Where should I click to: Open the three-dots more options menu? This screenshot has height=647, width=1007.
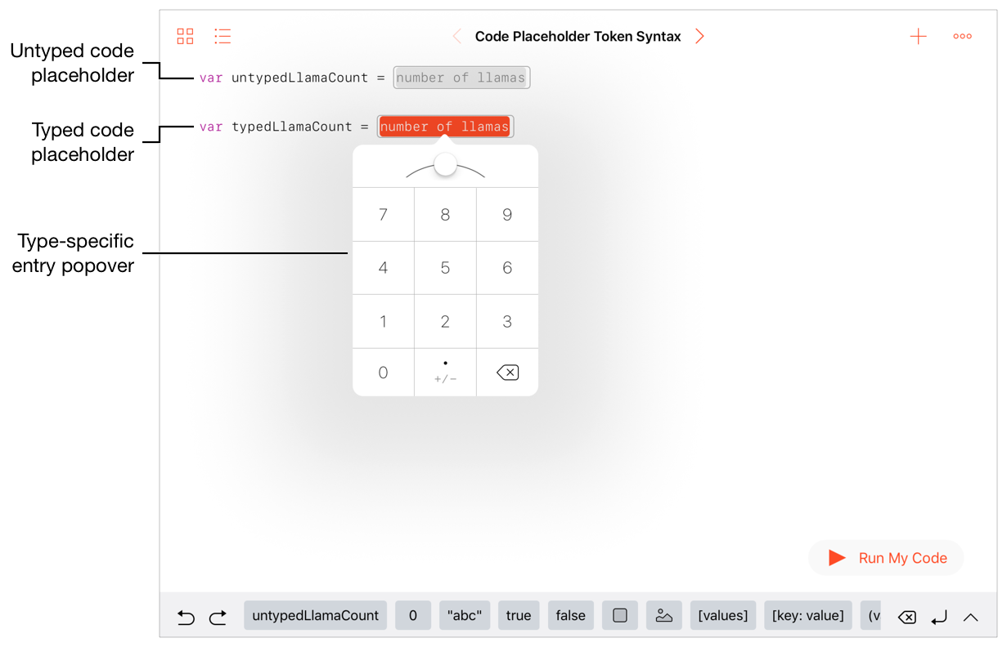(963, 36)
